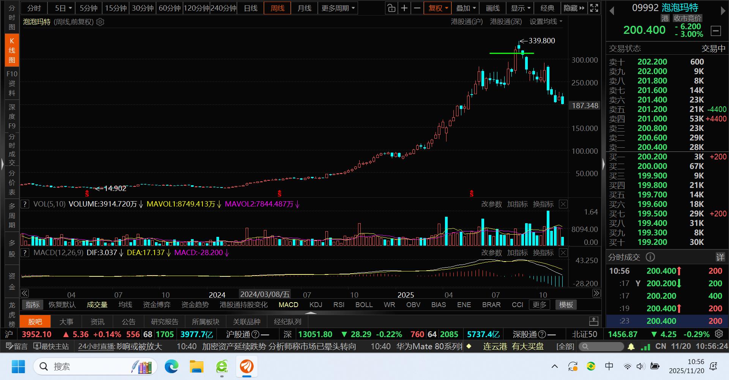Viewport: 729px width, 380px height.
Task: Open the MACD indicator help question mark
Action: coord(25,253)
